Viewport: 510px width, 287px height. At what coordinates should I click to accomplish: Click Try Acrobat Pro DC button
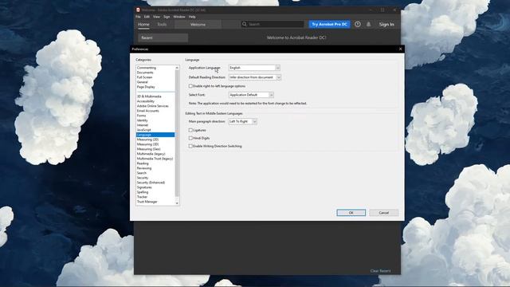click(x=329, y=25)
